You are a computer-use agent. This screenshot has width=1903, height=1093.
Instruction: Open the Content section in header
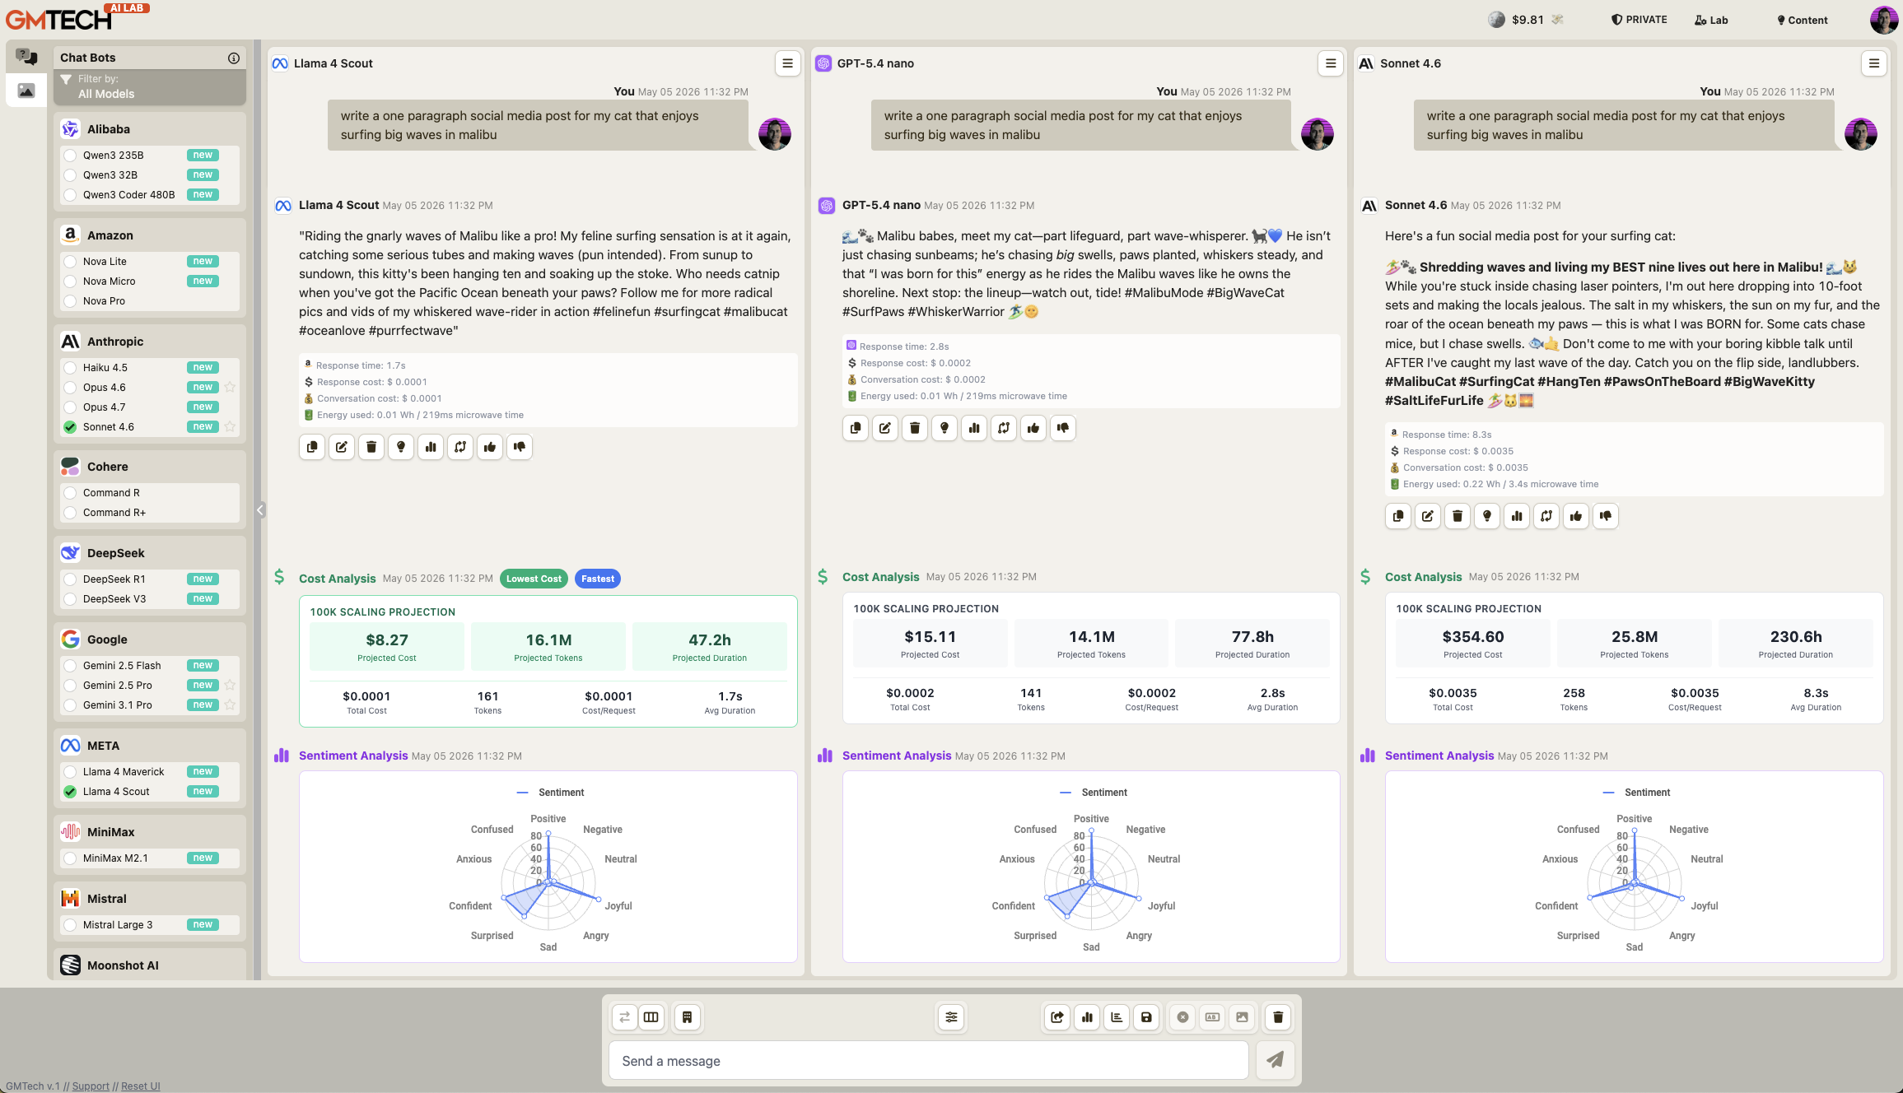point(1802,20)
